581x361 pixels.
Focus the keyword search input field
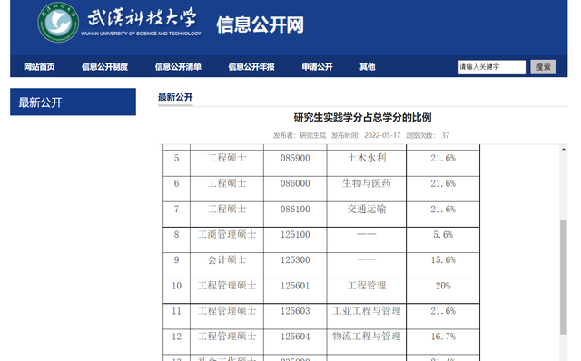(x=492, y=67)
